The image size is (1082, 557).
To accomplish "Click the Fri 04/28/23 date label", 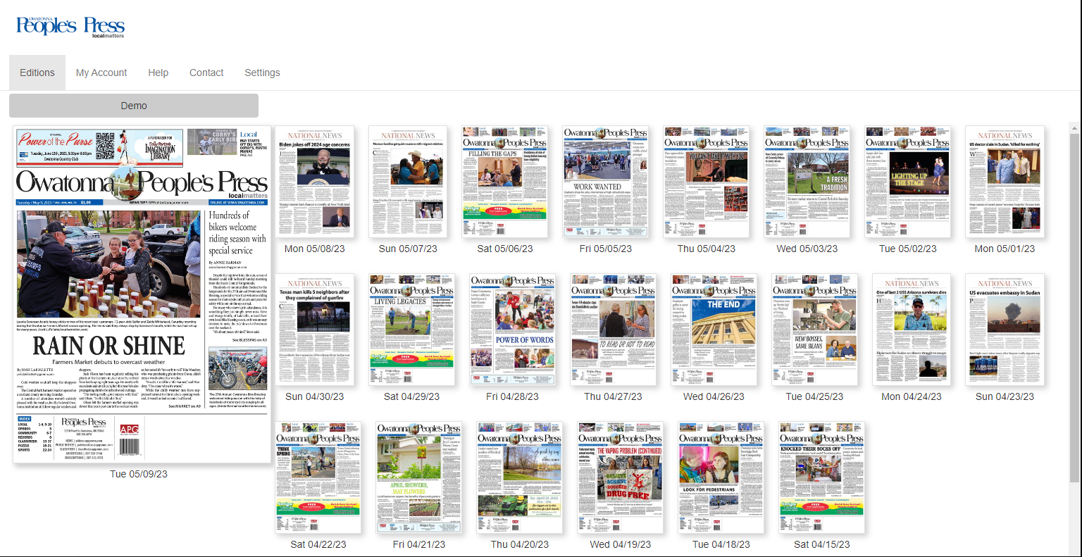I will click(x=513, y=396).
